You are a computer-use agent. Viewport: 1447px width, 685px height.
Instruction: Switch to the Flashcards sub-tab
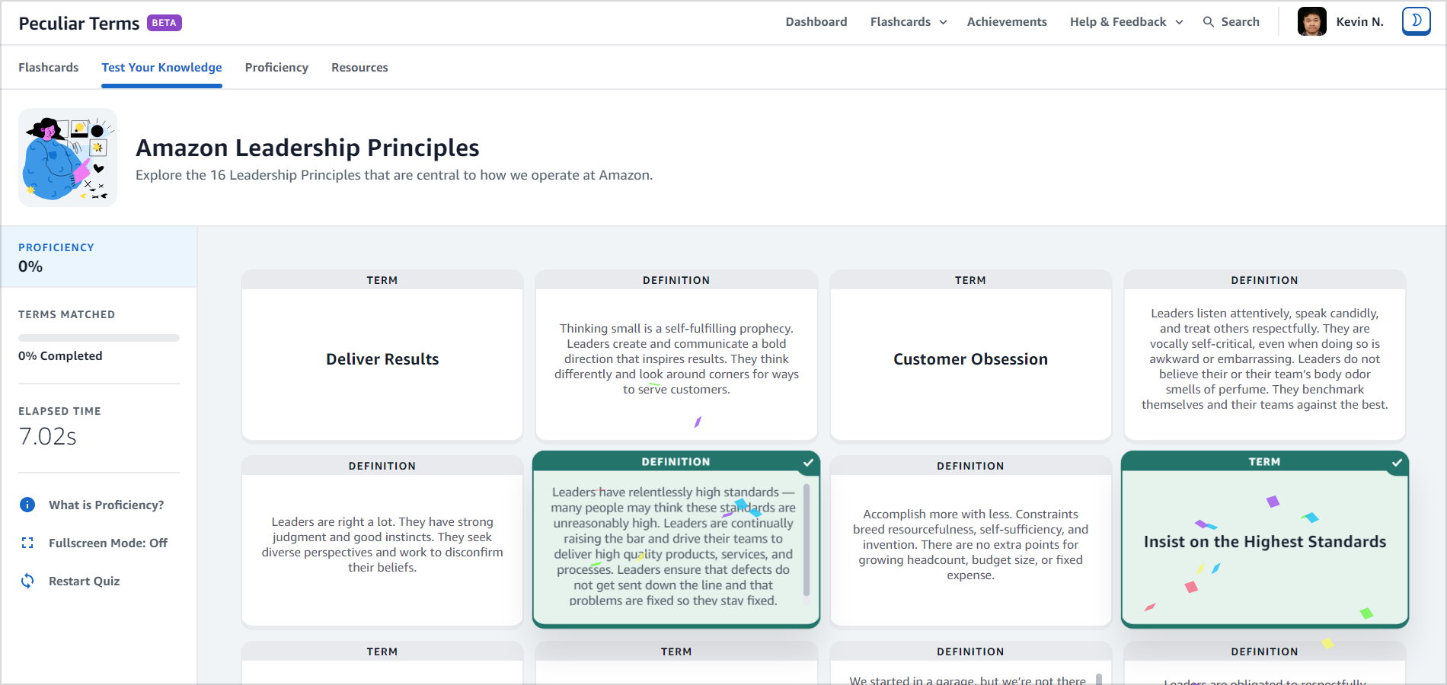(x=49, y=68)
